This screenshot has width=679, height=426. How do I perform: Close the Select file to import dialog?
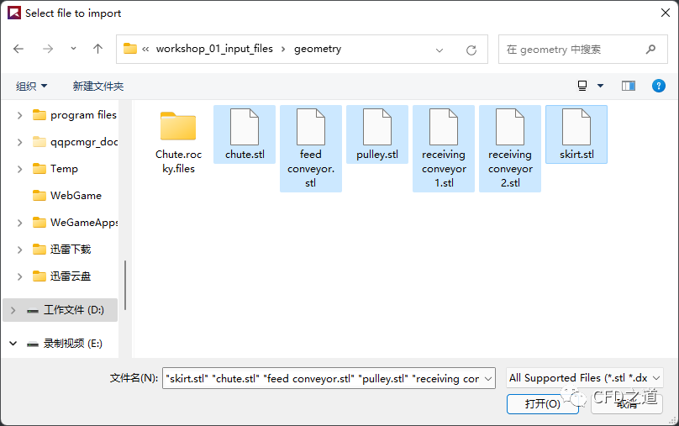click(666, 13)
